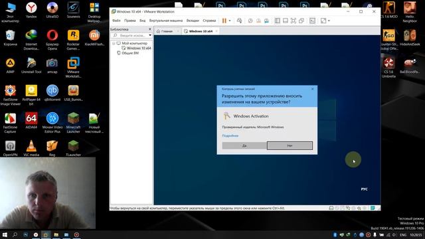Viewport: 425px width, 239px height.
Task: Open the snapshot manager
Action: coord(266,21)
